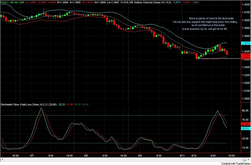Click the horizontal scrollbar thumb
This screenshot has width=251, height=165.
pos(244,159)
